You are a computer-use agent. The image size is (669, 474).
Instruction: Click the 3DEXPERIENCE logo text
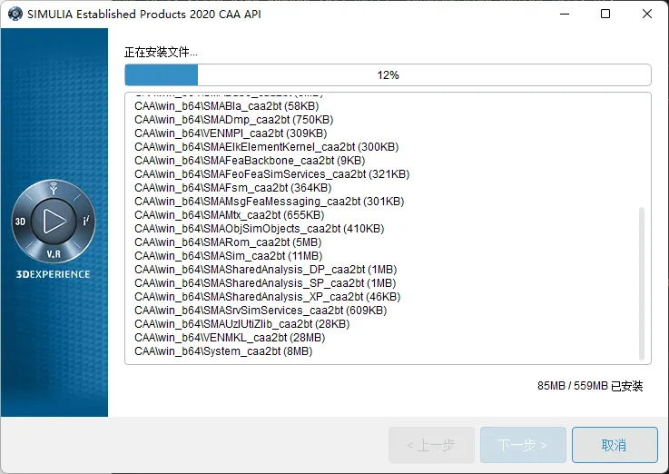[53, 274]
